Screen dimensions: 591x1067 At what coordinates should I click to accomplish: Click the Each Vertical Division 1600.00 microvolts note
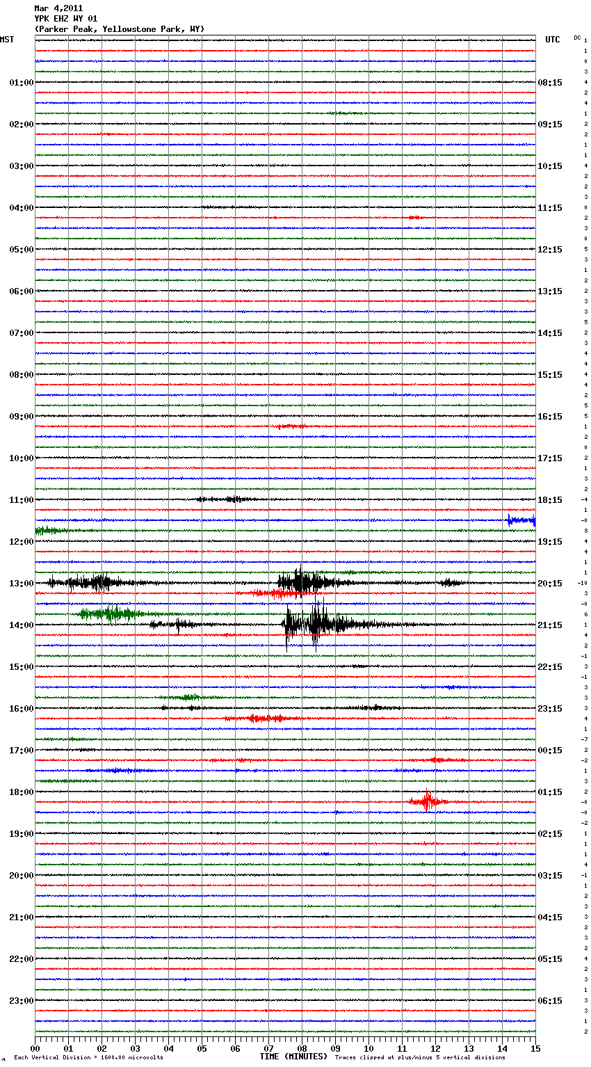coord(88,1058)
